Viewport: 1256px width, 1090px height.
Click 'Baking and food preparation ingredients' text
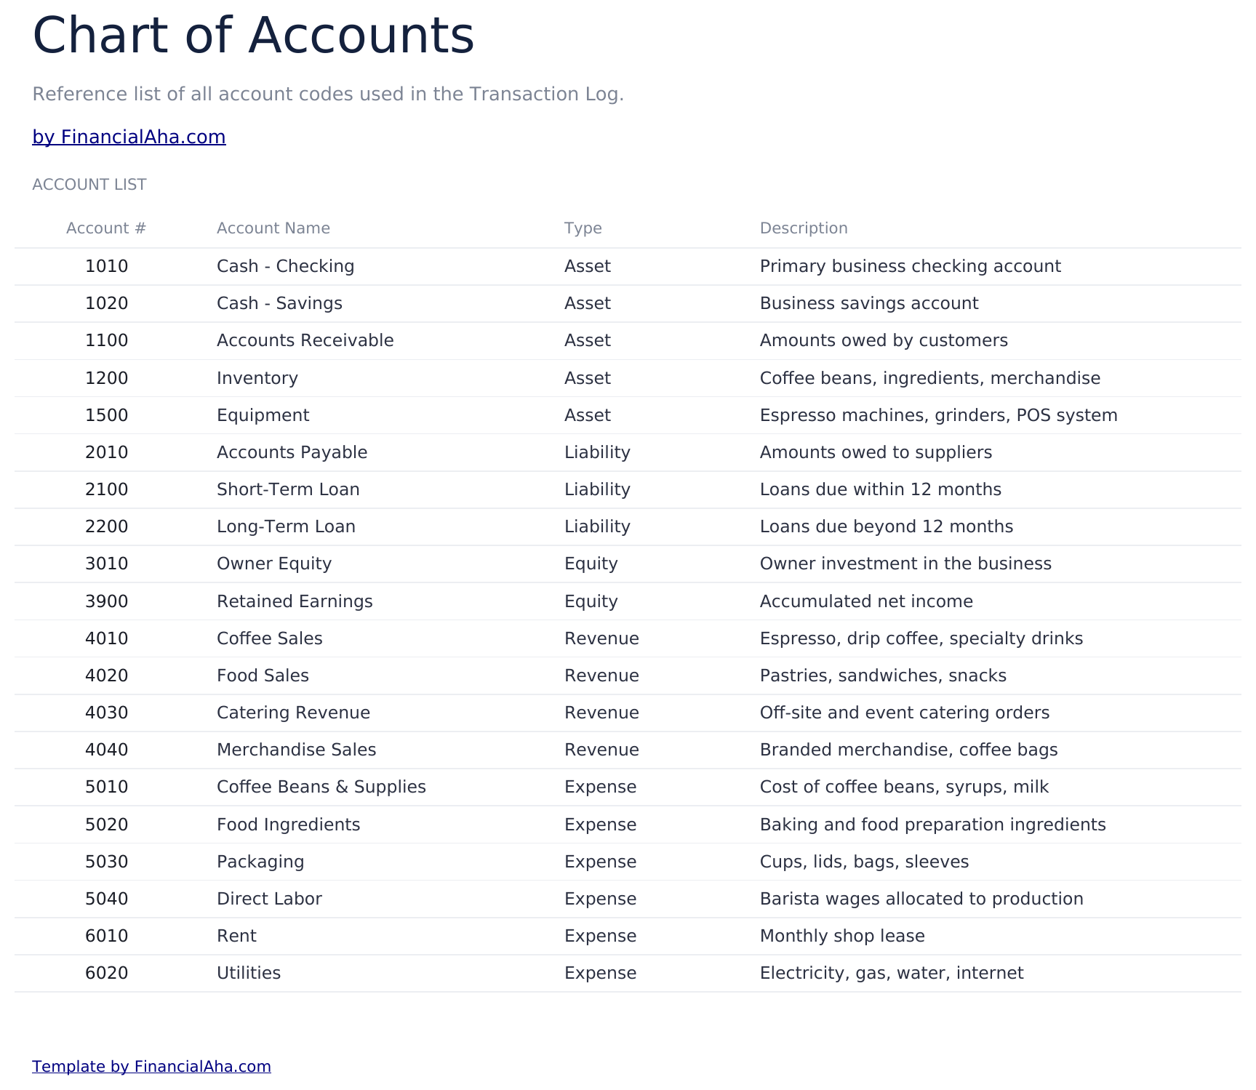(x=933, y=825)
